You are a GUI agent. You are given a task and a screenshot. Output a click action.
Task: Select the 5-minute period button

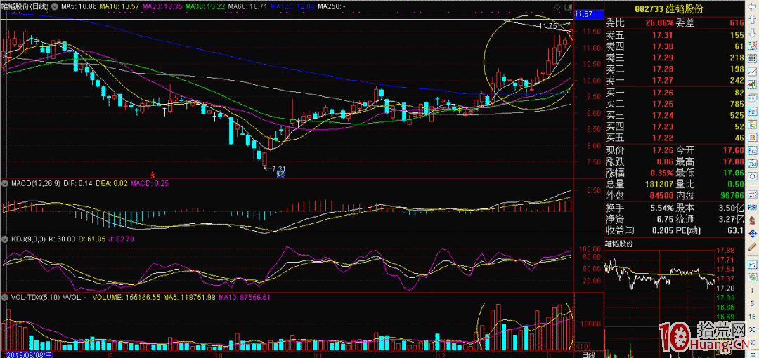(752, 303)
